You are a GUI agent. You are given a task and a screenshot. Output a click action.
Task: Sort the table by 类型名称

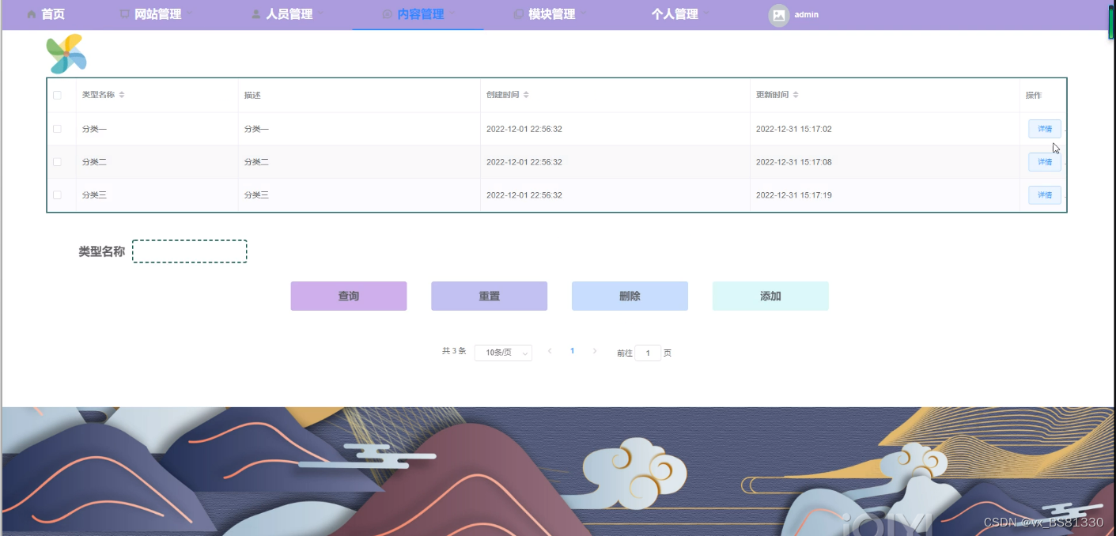[122, 95]
